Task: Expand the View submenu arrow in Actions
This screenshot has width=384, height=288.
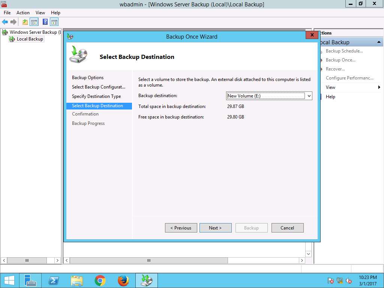Action: click(x=379, y=87)
